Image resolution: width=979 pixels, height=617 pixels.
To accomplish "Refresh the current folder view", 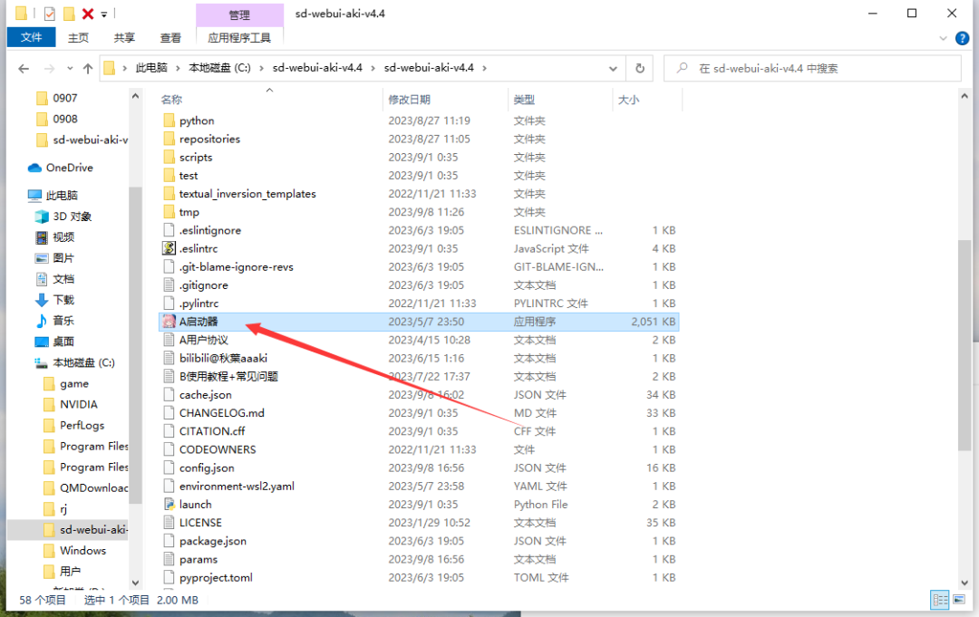I will [x=640, y=68].
